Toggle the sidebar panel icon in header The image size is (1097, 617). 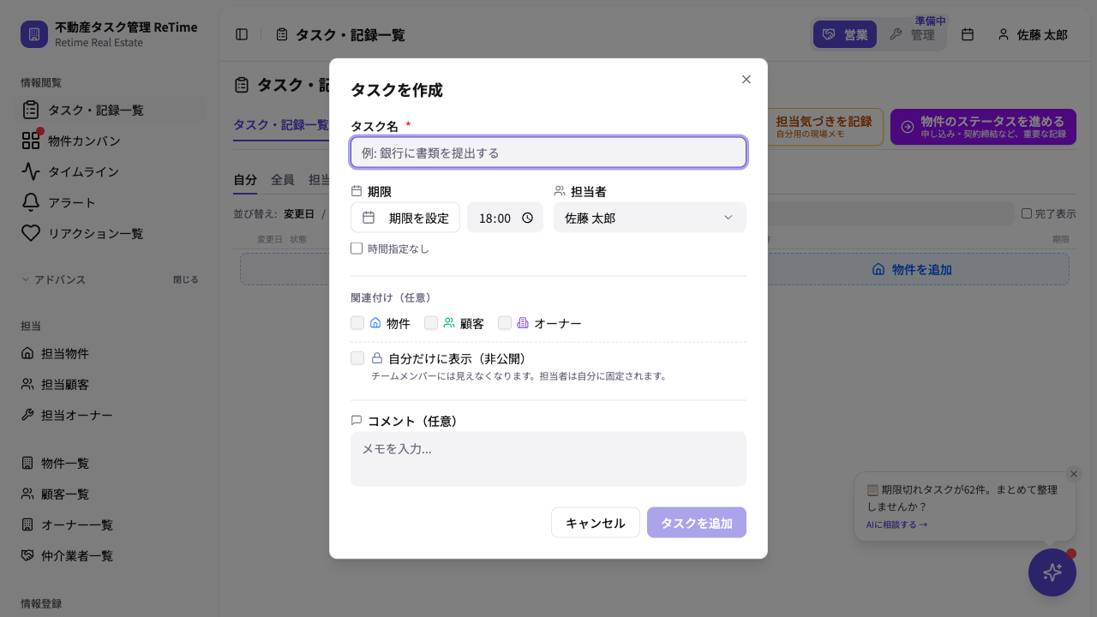[242, 34]
